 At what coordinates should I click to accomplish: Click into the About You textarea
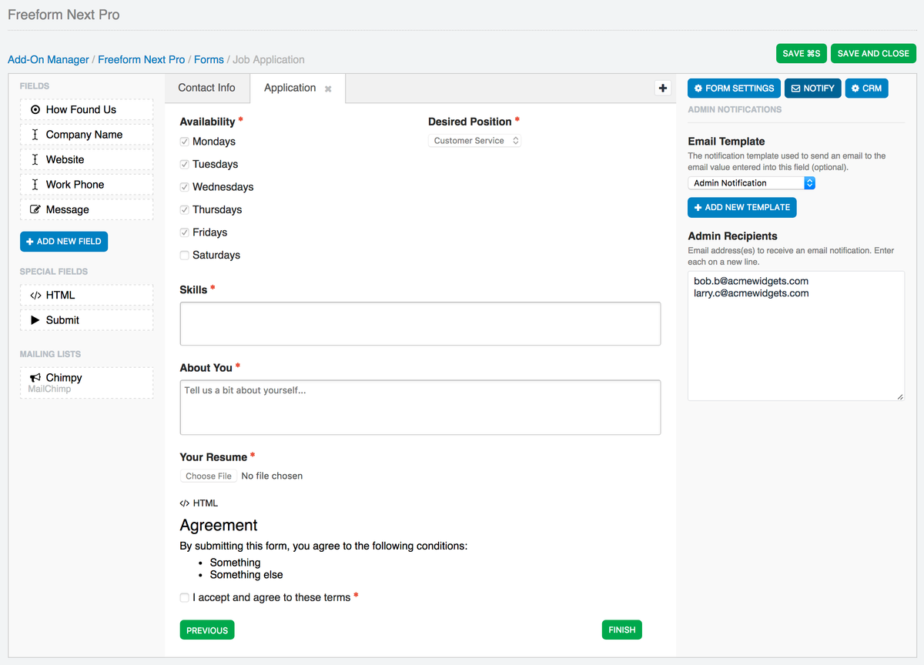(x=420, y=407)
